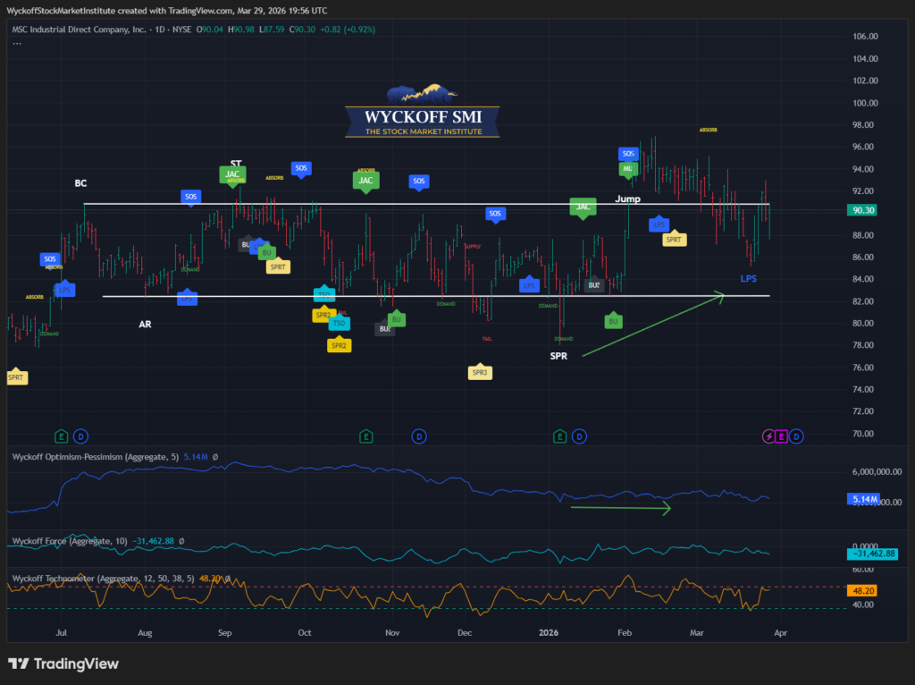Click the TradingView logo

tap(63, 664)
